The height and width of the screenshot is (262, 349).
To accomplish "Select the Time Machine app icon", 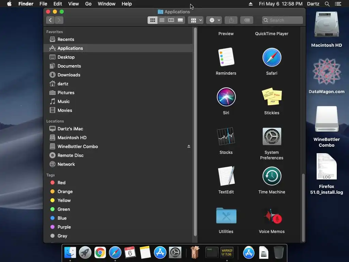I will tap(272, 176).
